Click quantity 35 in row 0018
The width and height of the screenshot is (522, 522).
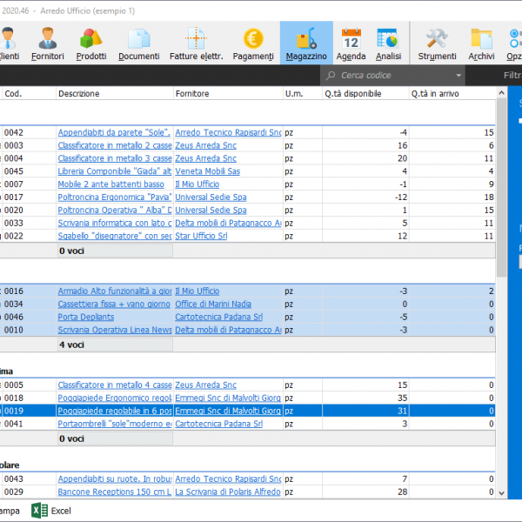pos(403,398)
